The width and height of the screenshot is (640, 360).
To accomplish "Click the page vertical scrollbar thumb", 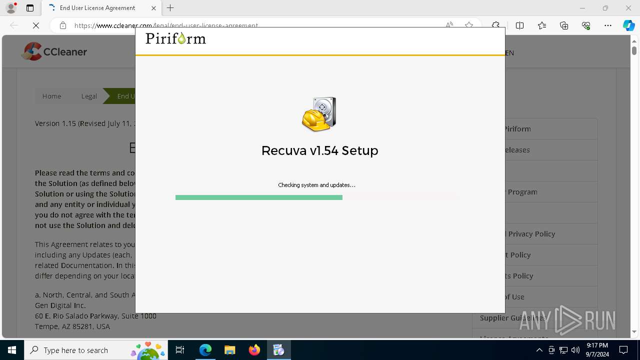I will pyautogui.click(x=634, y=50).
